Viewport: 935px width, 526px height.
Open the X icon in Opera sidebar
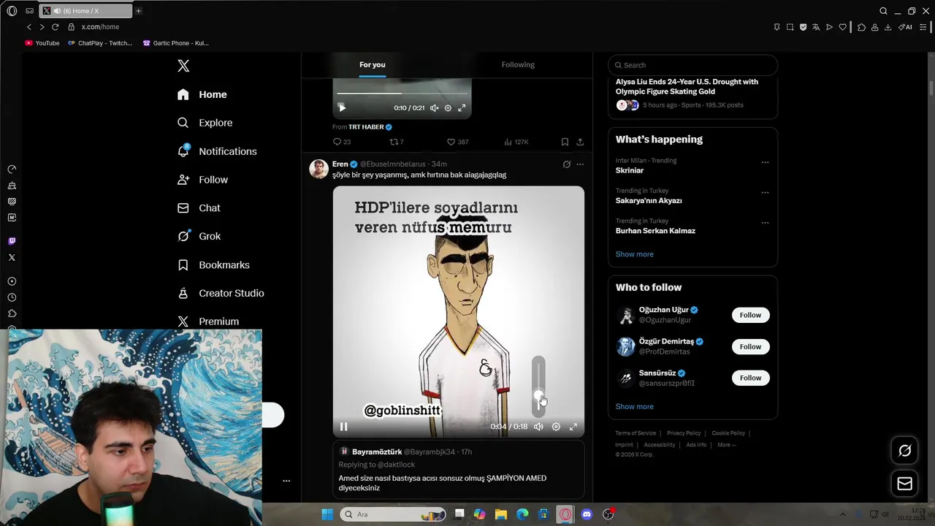pyautogui.click(x=12, y=257)
